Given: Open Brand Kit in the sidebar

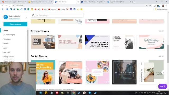Looking at the screenshot, I should tap(7, 52).
